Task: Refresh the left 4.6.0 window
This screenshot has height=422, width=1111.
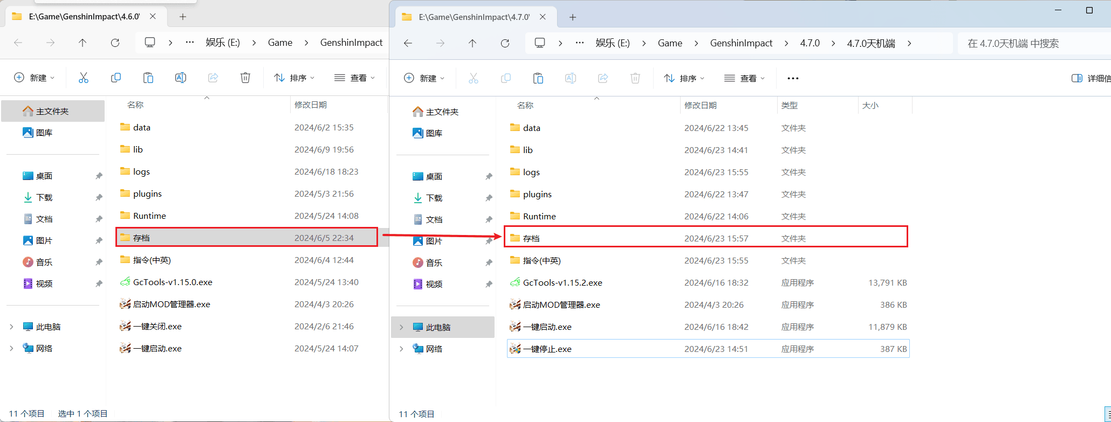Action: [115, 43]
